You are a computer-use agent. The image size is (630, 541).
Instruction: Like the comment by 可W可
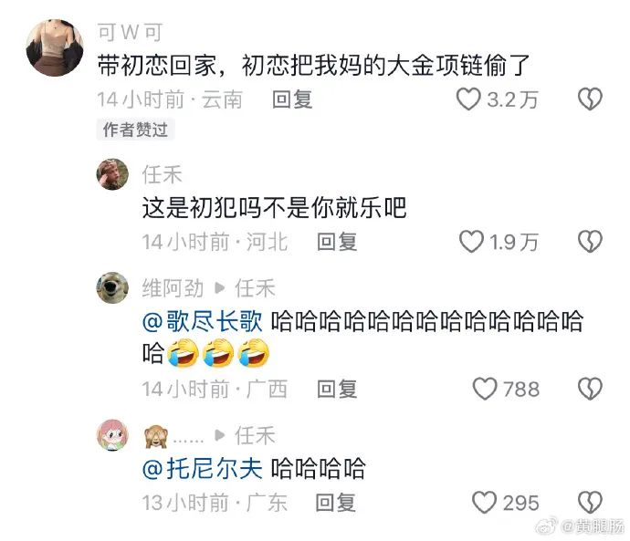468,99
